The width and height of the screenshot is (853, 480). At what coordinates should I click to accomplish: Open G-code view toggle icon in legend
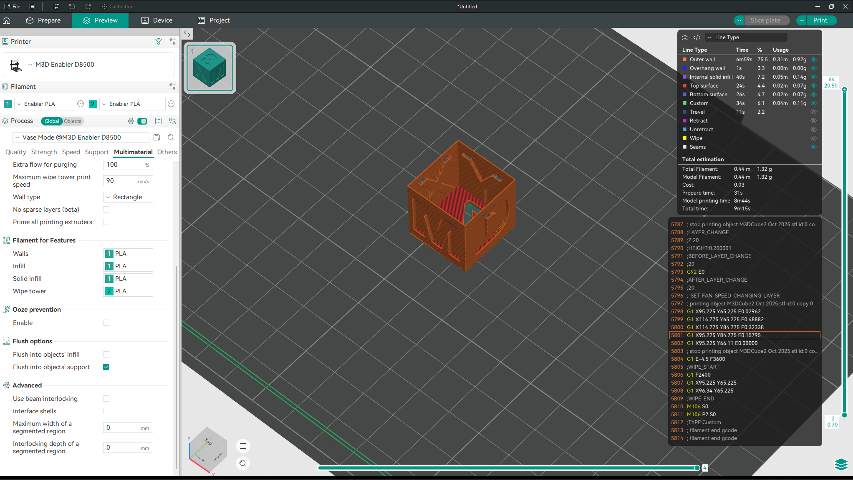coord(697,37)
